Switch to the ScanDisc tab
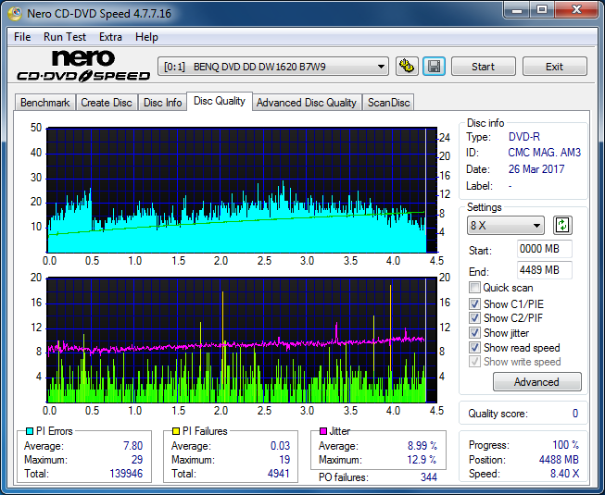Image resolution: width=605 pixels, height=495 pixels. (x=388, y=103)
